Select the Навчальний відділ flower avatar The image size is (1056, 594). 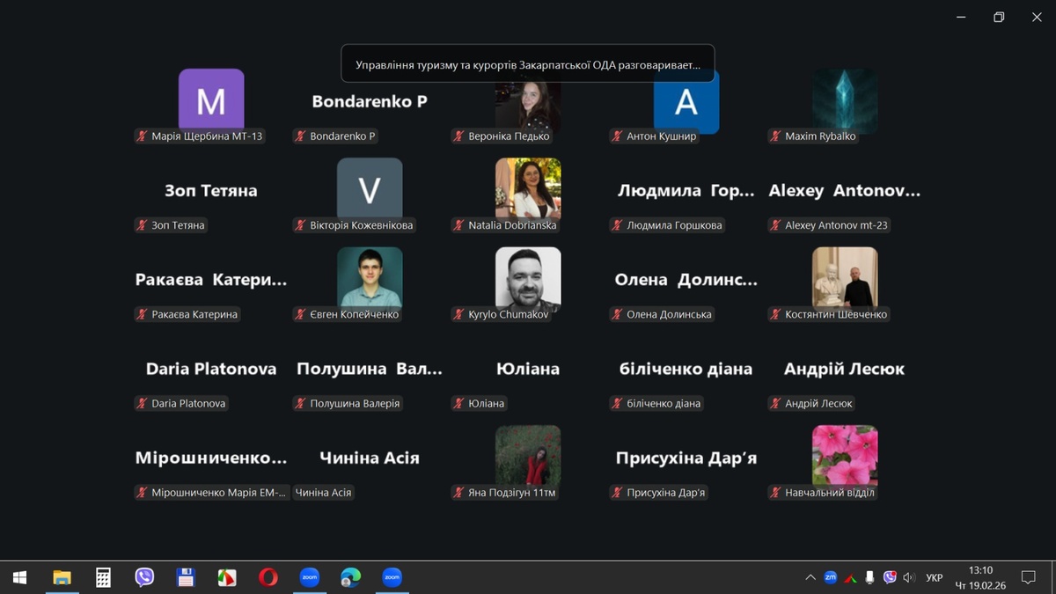tap(845, 456)
